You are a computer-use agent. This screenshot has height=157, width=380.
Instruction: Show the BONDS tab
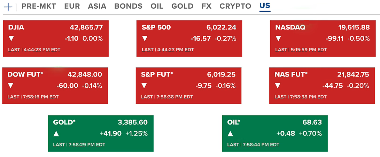[x=128, y=6]
